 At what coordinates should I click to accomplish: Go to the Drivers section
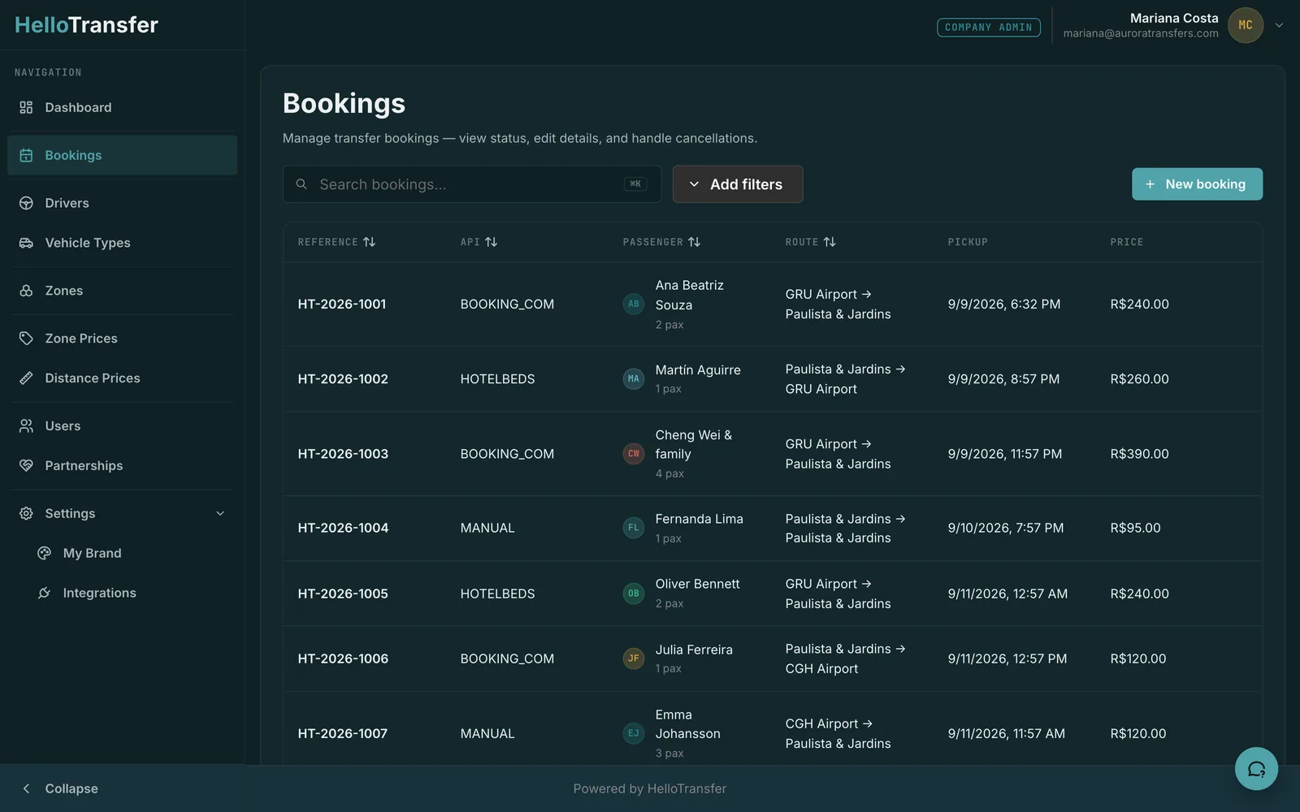click(x=123, y=203)
